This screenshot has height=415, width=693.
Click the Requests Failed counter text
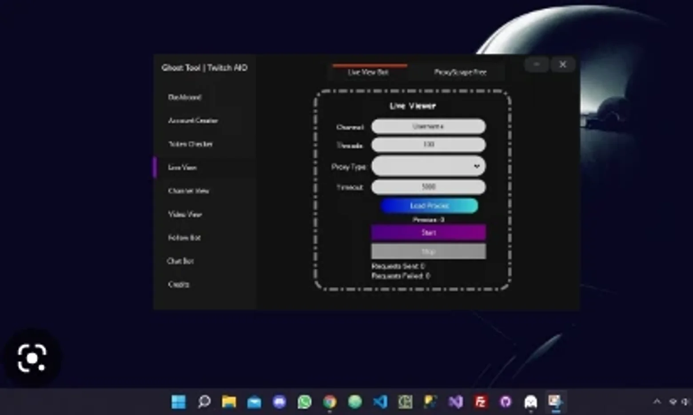401,276
